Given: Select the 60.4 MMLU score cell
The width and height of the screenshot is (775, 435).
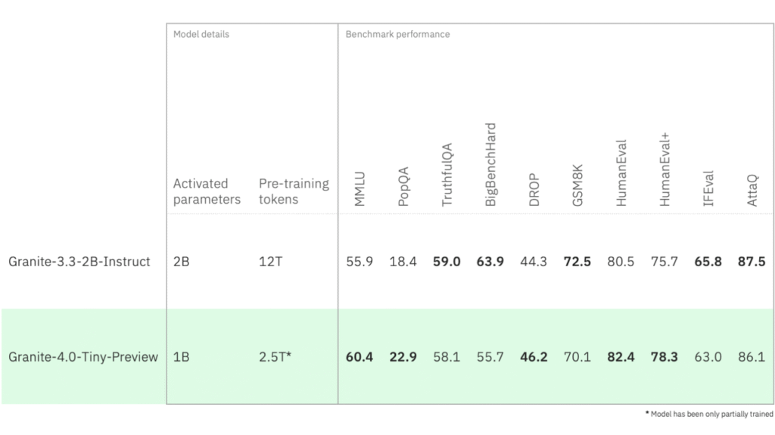Looking at the screenshot, I should click(x=359, y=356).
